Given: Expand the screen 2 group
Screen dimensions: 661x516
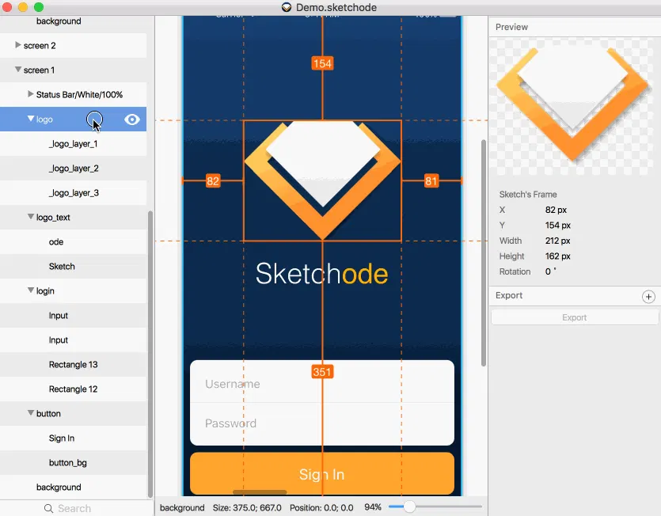Looking at the screenshot, I should tap(17, 45).
